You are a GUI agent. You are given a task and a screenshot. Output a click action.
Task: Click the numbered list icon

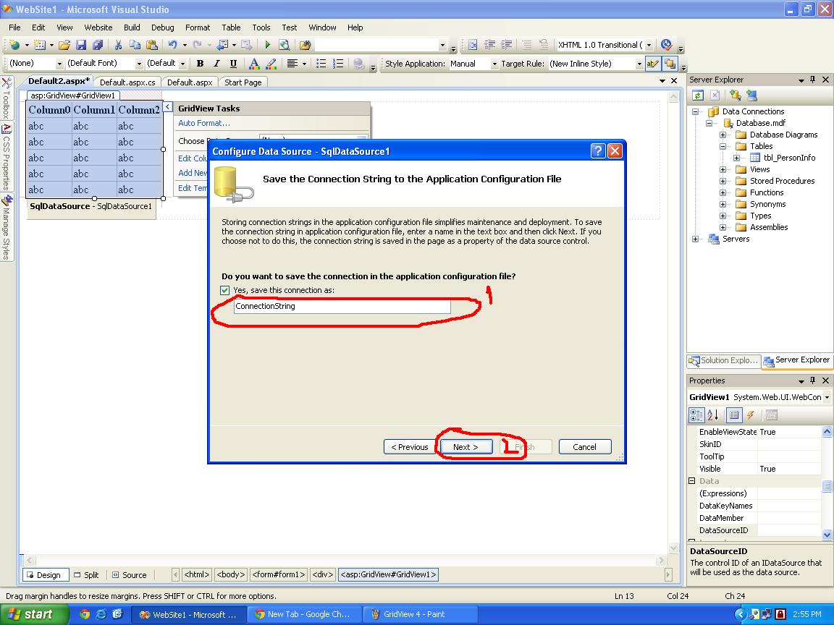click(338, 64)
